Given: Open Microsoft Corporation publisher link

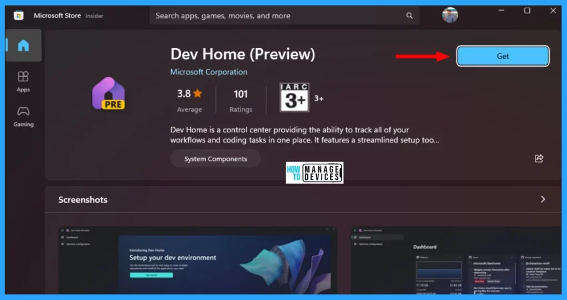Looking at the screenshot, I should tap(209, 72).
